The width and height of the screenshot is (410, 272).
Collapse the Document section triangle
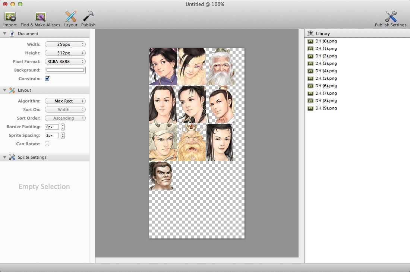coord(4,34)
